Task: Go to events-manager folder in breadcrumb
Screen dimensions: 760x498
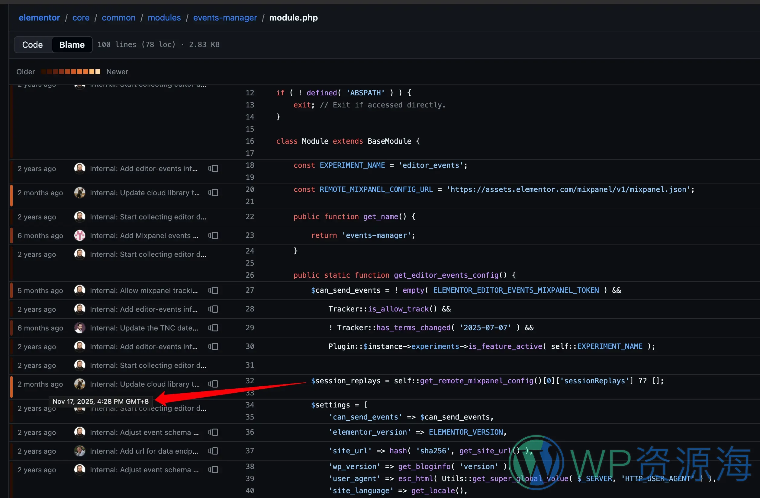Action: click(225, 18)
